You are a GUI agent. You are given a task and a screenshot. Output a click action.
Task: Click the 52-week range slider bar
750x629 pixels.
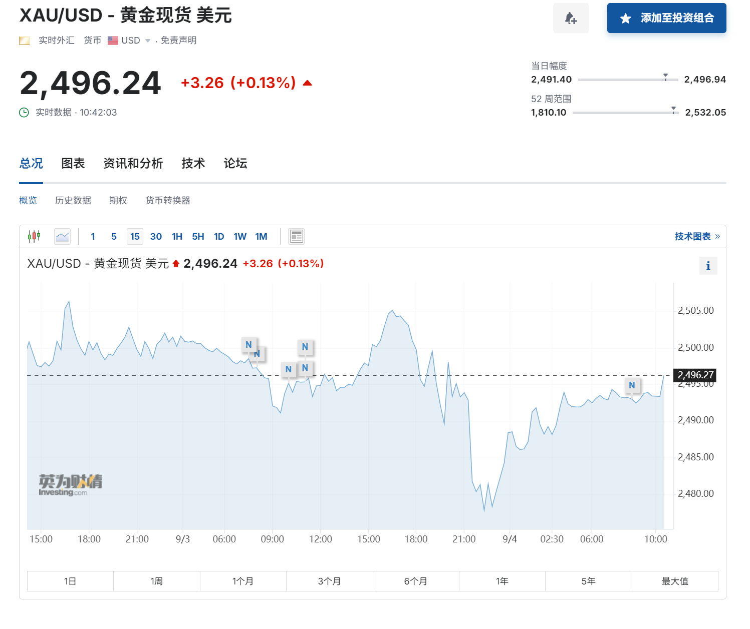click(x=625, y=113)
